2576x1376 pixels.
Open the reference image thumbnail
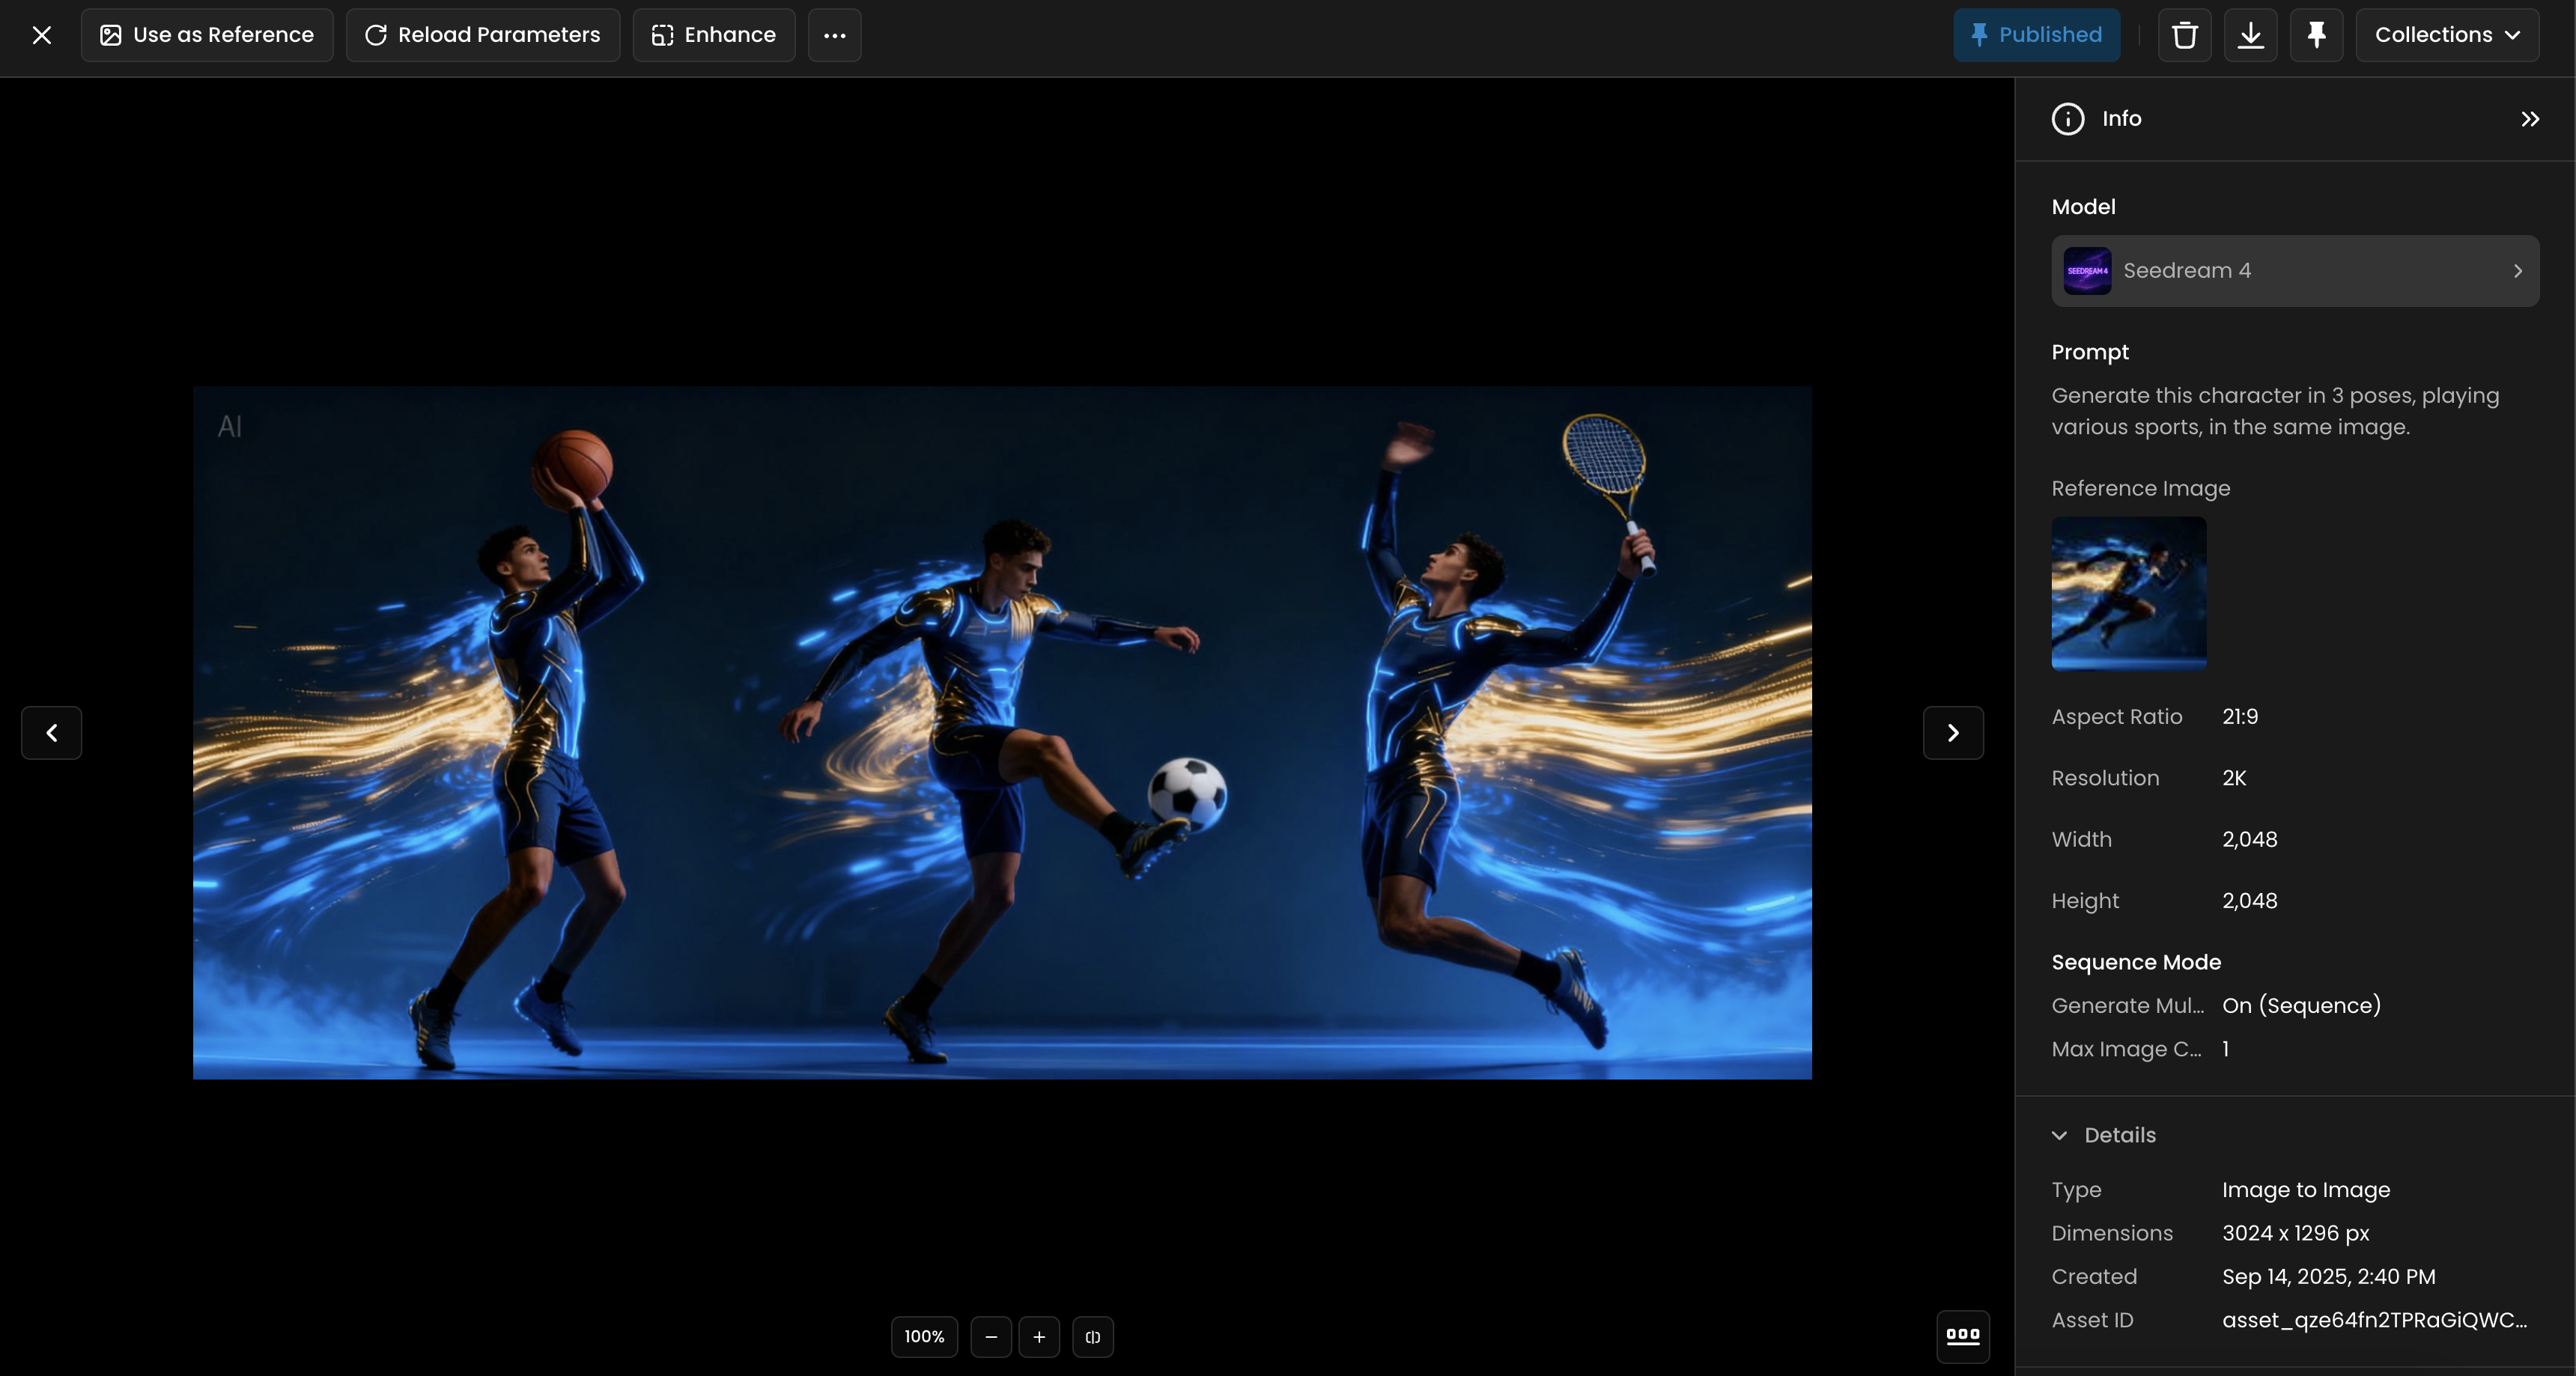pyautogui.click(x=2128, y=593)
